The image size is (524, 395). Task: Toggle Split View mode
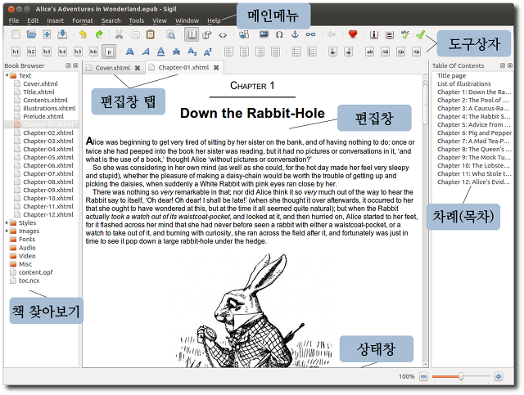coord(207,34)
